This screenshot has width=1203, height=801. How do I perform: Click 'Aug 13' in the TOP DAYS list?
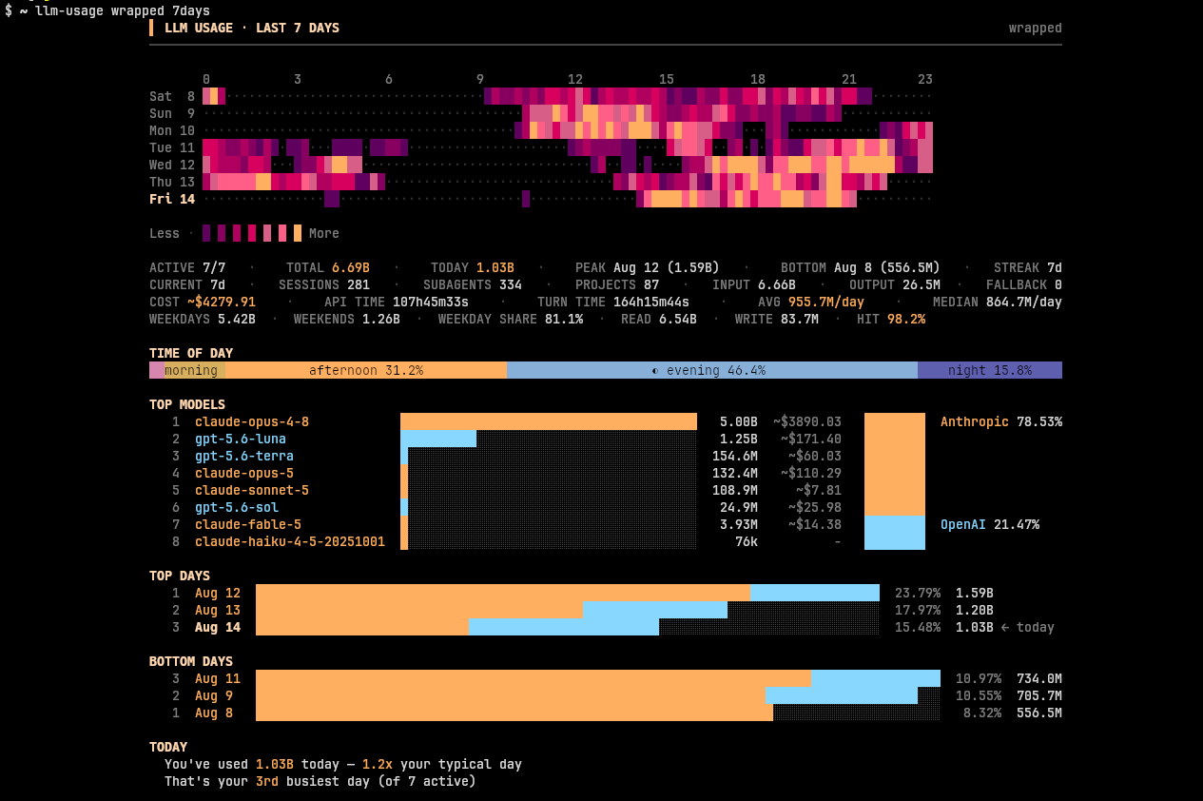[218, 610]
